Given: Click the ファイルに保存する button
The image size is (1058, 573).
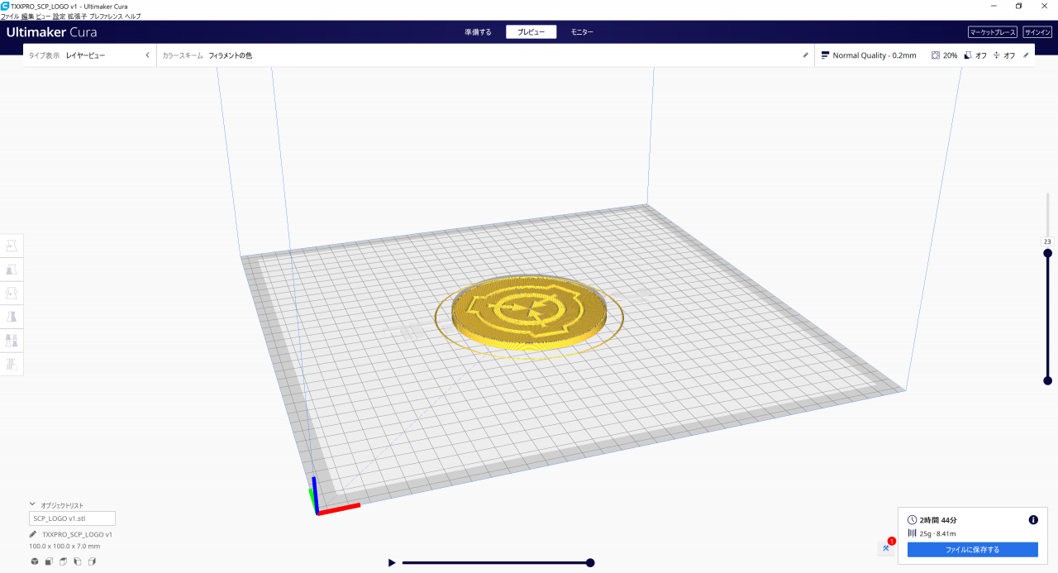Looking at the screenshot, I should [x=973, y=550].
